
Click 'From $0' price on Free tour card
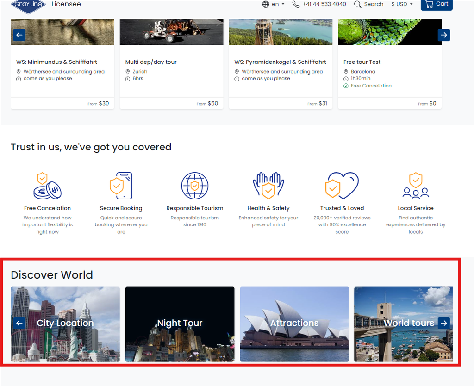click(427, 103)
